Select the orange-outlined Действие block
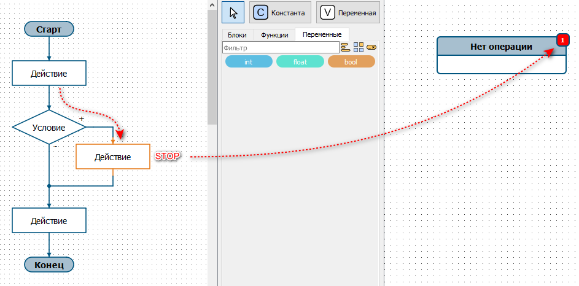This screenshot has height=286, width=579. (x=113, y=157)
